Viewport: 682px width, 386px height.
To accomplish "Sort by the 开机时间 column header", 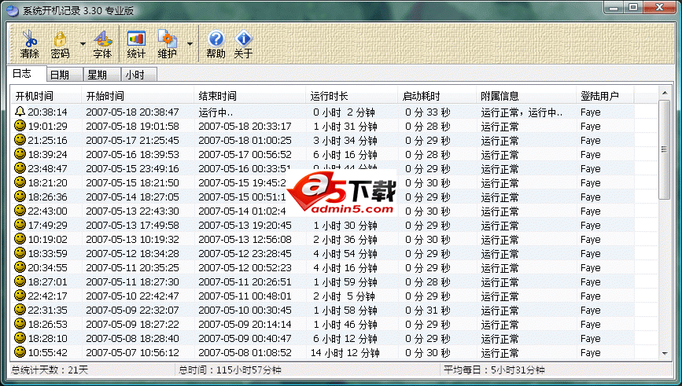I will click(46, 96).
